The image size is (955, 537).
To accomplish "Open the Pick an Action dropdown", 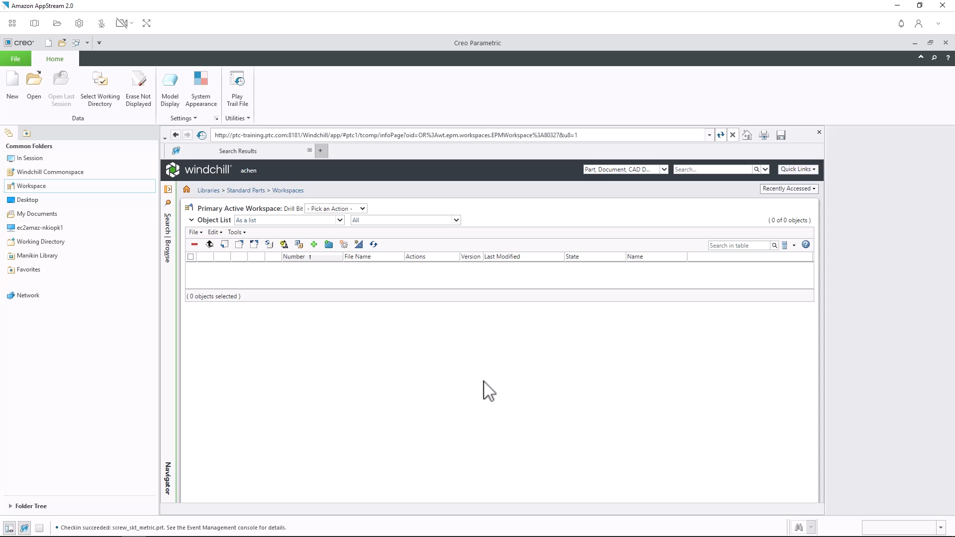I will tap(336, 209).
